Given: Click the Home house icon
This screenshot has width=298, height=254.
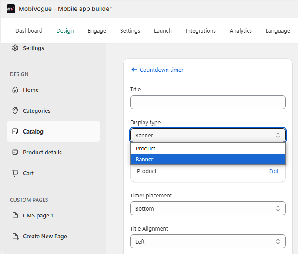Looking at the screenshot, I should point(15,90).
